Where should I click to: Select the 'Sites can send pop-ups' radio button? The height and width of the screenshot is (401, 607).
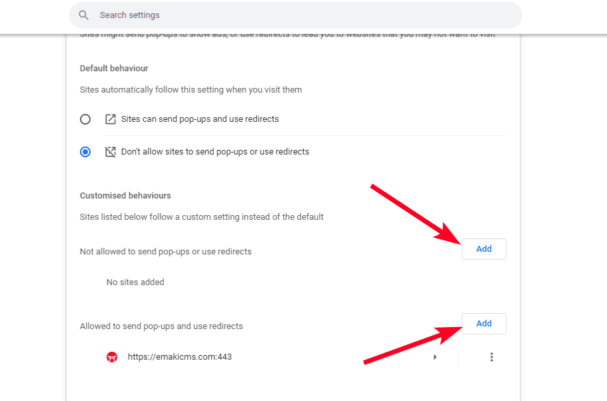point(85,119)
